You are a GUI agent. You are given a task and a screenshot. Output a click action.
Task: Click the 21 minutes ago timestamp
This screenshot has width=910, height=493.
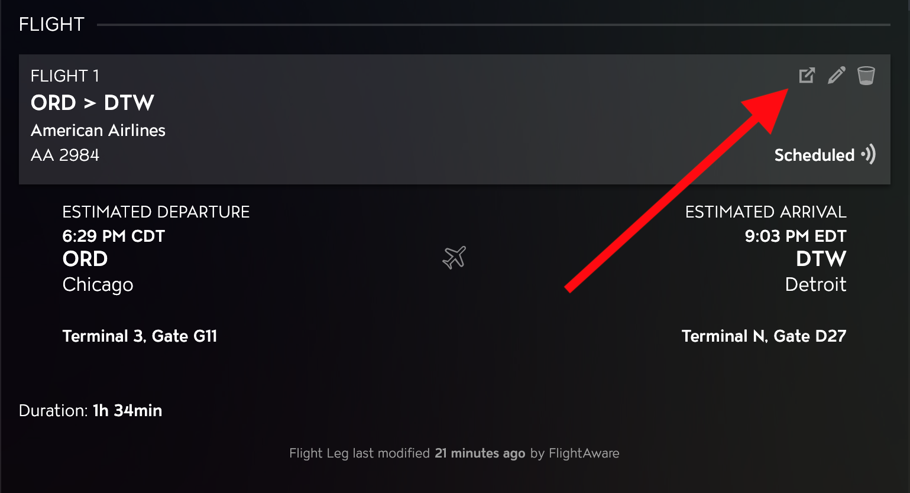[x=480, y=453]
